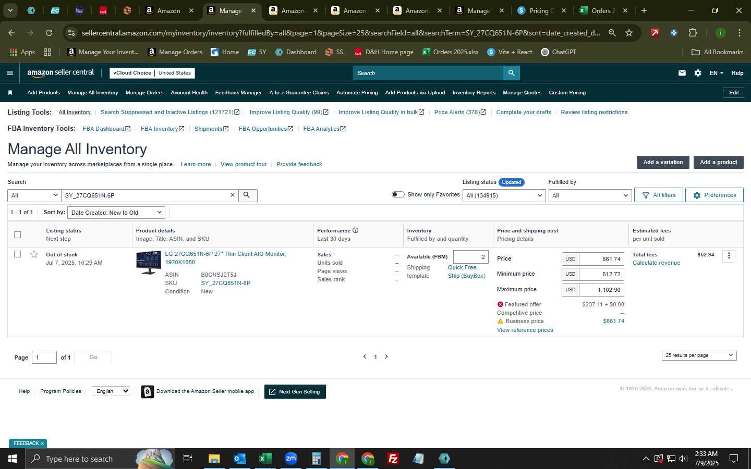Viewport: 751px width, 469px height.
Task: Open Manage Orders in navigation bar
Action: coord(144,93)
